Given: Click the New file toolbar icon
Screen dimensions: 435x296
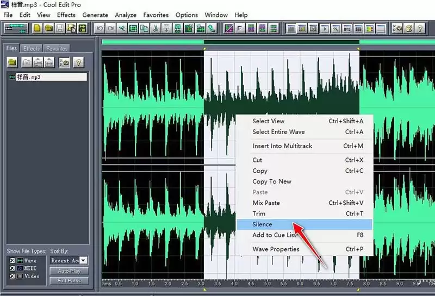Looking at the screenshot, I should pyautogui.click(x=37, y=28).
